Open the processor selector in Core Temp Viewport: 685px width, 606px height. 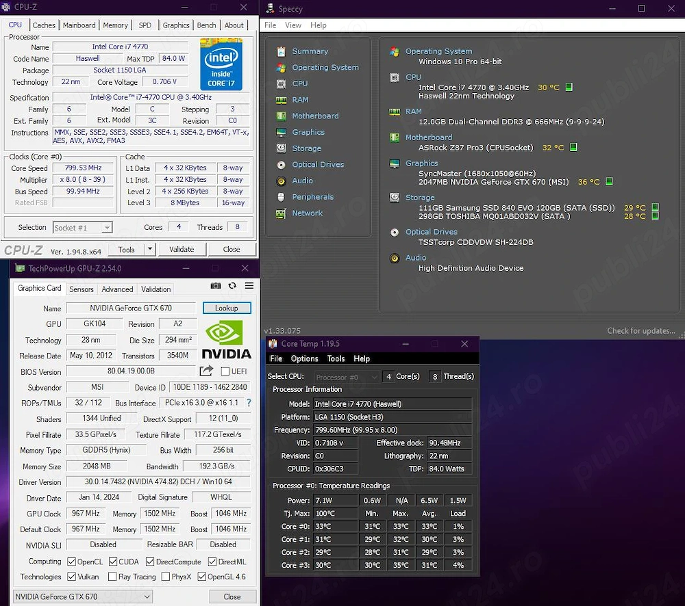pyautogui.click(x=346, y=376)
